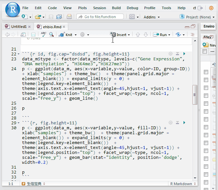Open the Addins dropdown
This screenshot has width=218, height=190.
[152, 17]
